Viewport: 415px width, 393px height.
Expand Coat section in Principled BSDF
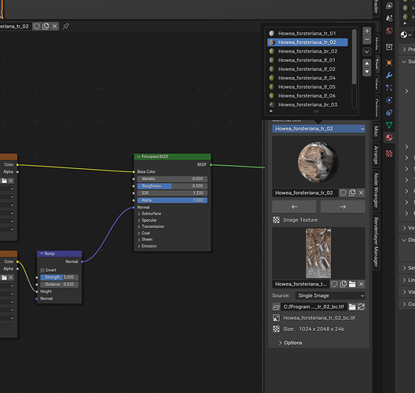pos(144,233)
